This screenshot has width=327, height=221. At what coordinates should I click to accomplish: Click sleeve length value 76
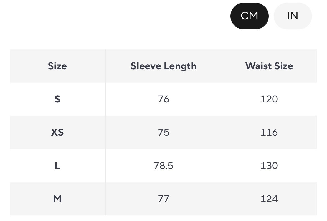(x=163, y=99)
